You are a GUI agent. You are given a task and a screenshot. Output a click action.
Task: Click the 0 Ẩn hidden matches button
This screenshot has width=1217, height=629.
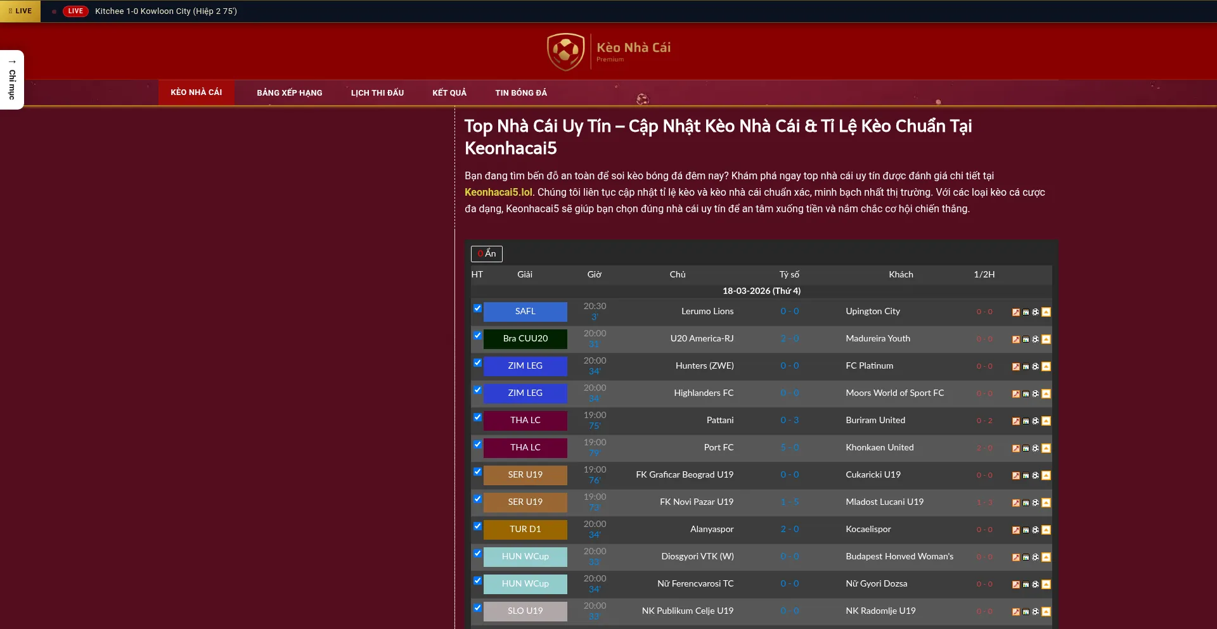coord(487,253)
